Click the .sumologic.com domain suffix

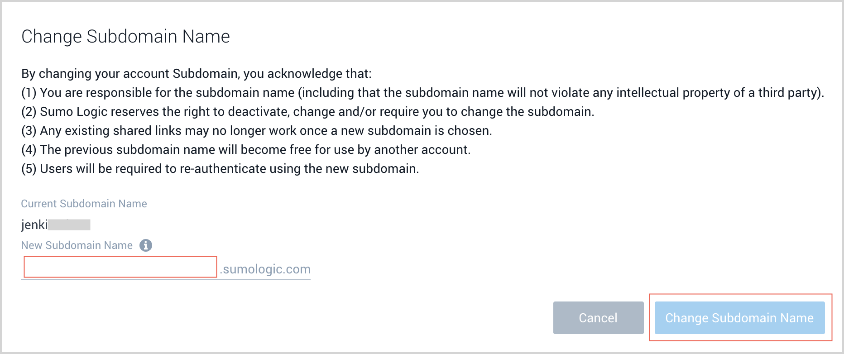tap(265, 269)
